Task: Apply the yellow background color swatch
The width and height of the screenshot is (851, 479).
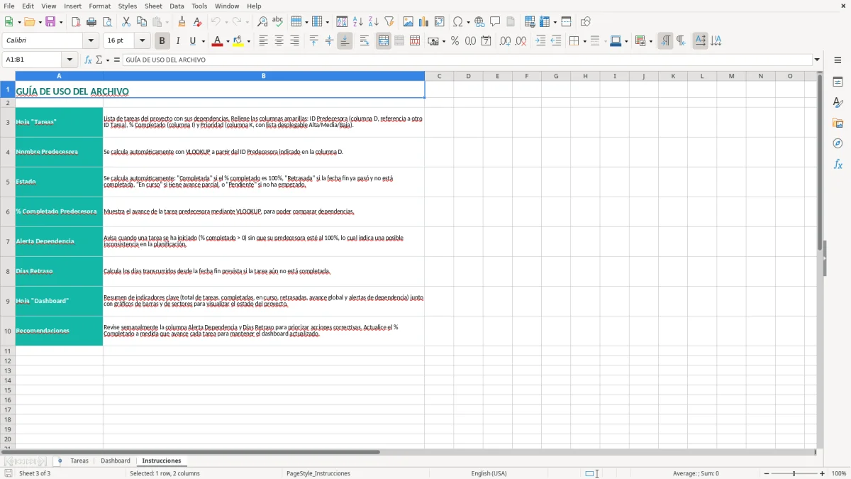Action: [x=238, y=41]
